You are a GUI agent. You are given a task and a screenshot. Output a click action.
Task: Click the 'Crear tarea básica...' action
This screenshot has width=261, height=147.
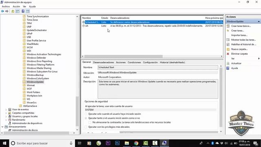click(x=241, y=26)
